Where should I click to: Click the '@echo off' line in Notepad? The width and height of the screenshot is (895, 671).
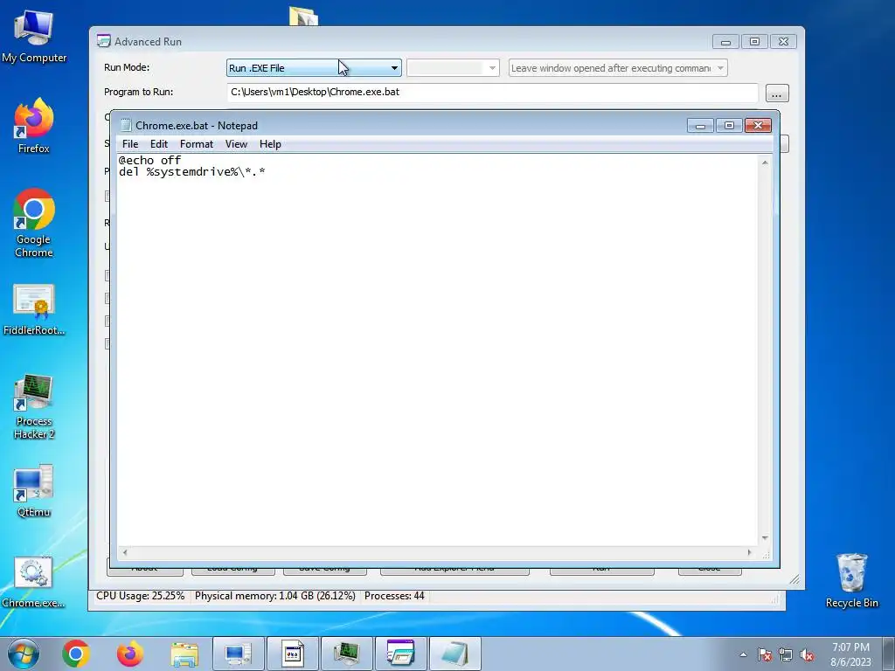point(149,161)
